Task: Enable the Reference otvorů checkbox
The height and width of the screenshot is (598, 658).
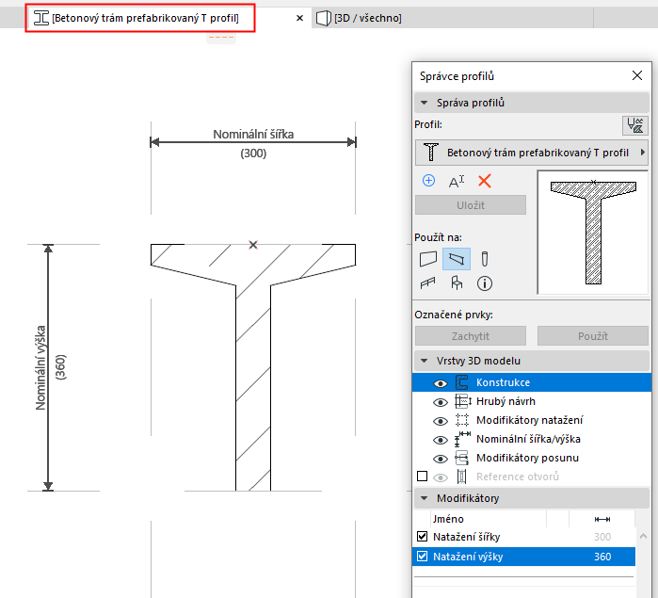Action: [422, 477]
